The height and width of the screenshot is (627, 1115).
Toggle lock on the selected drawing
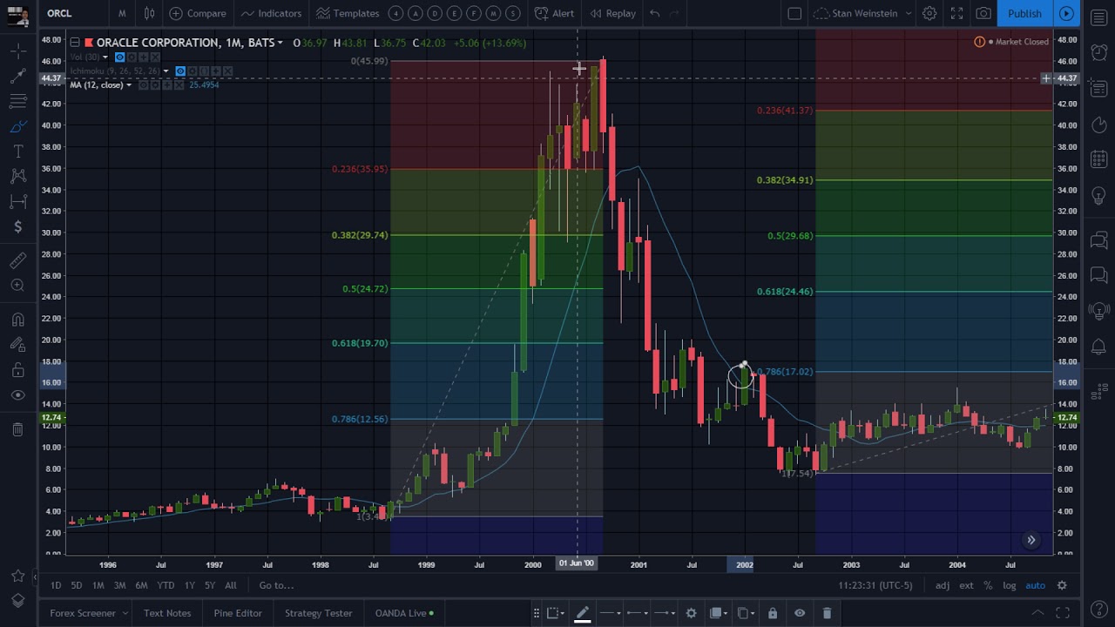(772, 613)
